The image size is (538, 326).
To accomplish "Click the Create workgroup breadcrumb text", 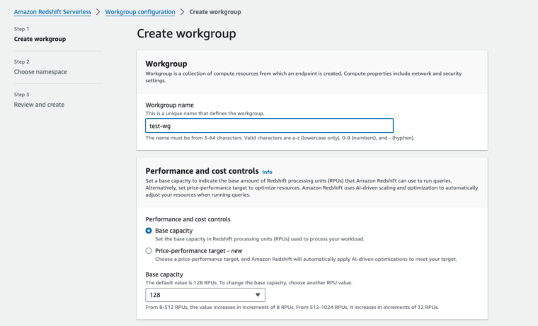I will [x=215, y=12].
